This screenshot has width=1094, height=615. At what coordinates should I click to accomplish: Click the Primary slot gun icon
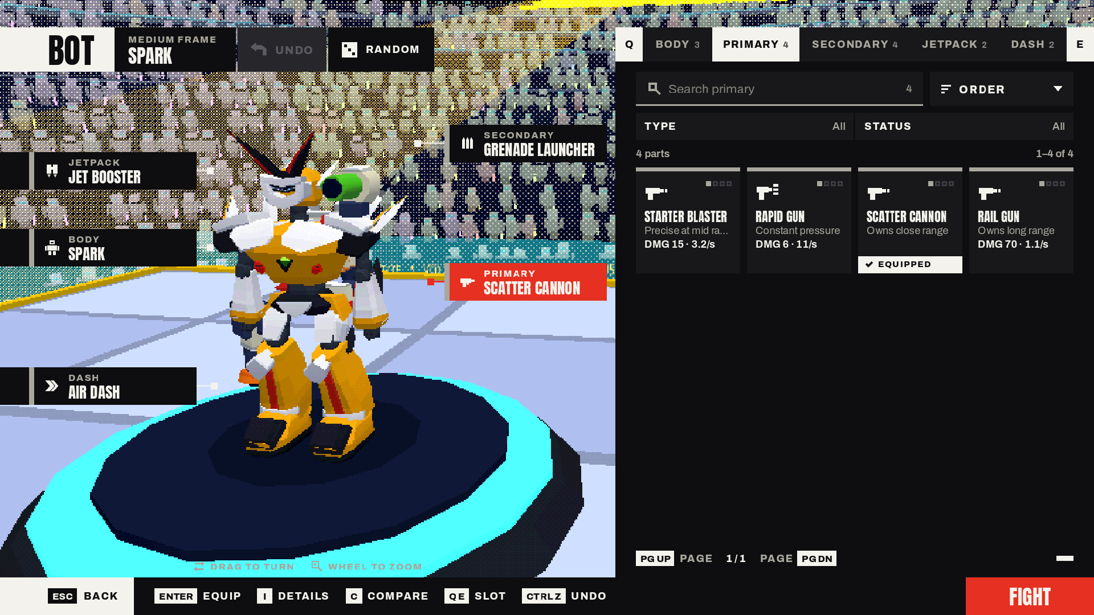pos(467,282)
